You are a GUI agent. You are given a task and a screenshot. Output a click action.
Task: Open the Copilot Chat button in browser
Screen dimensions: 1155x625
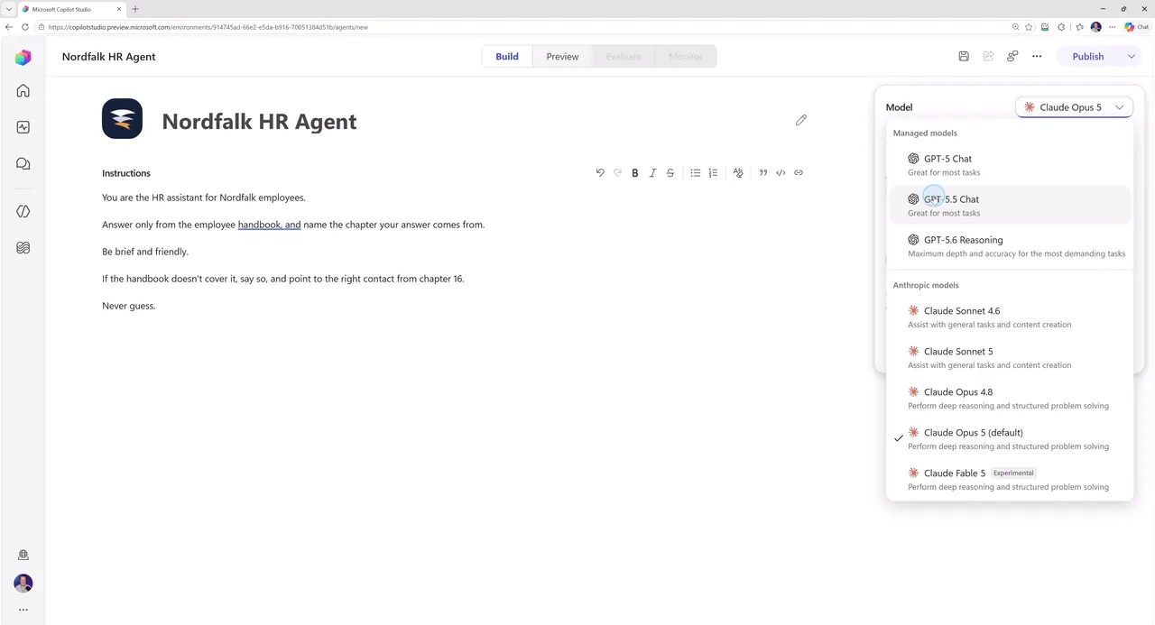(1137, 27)
